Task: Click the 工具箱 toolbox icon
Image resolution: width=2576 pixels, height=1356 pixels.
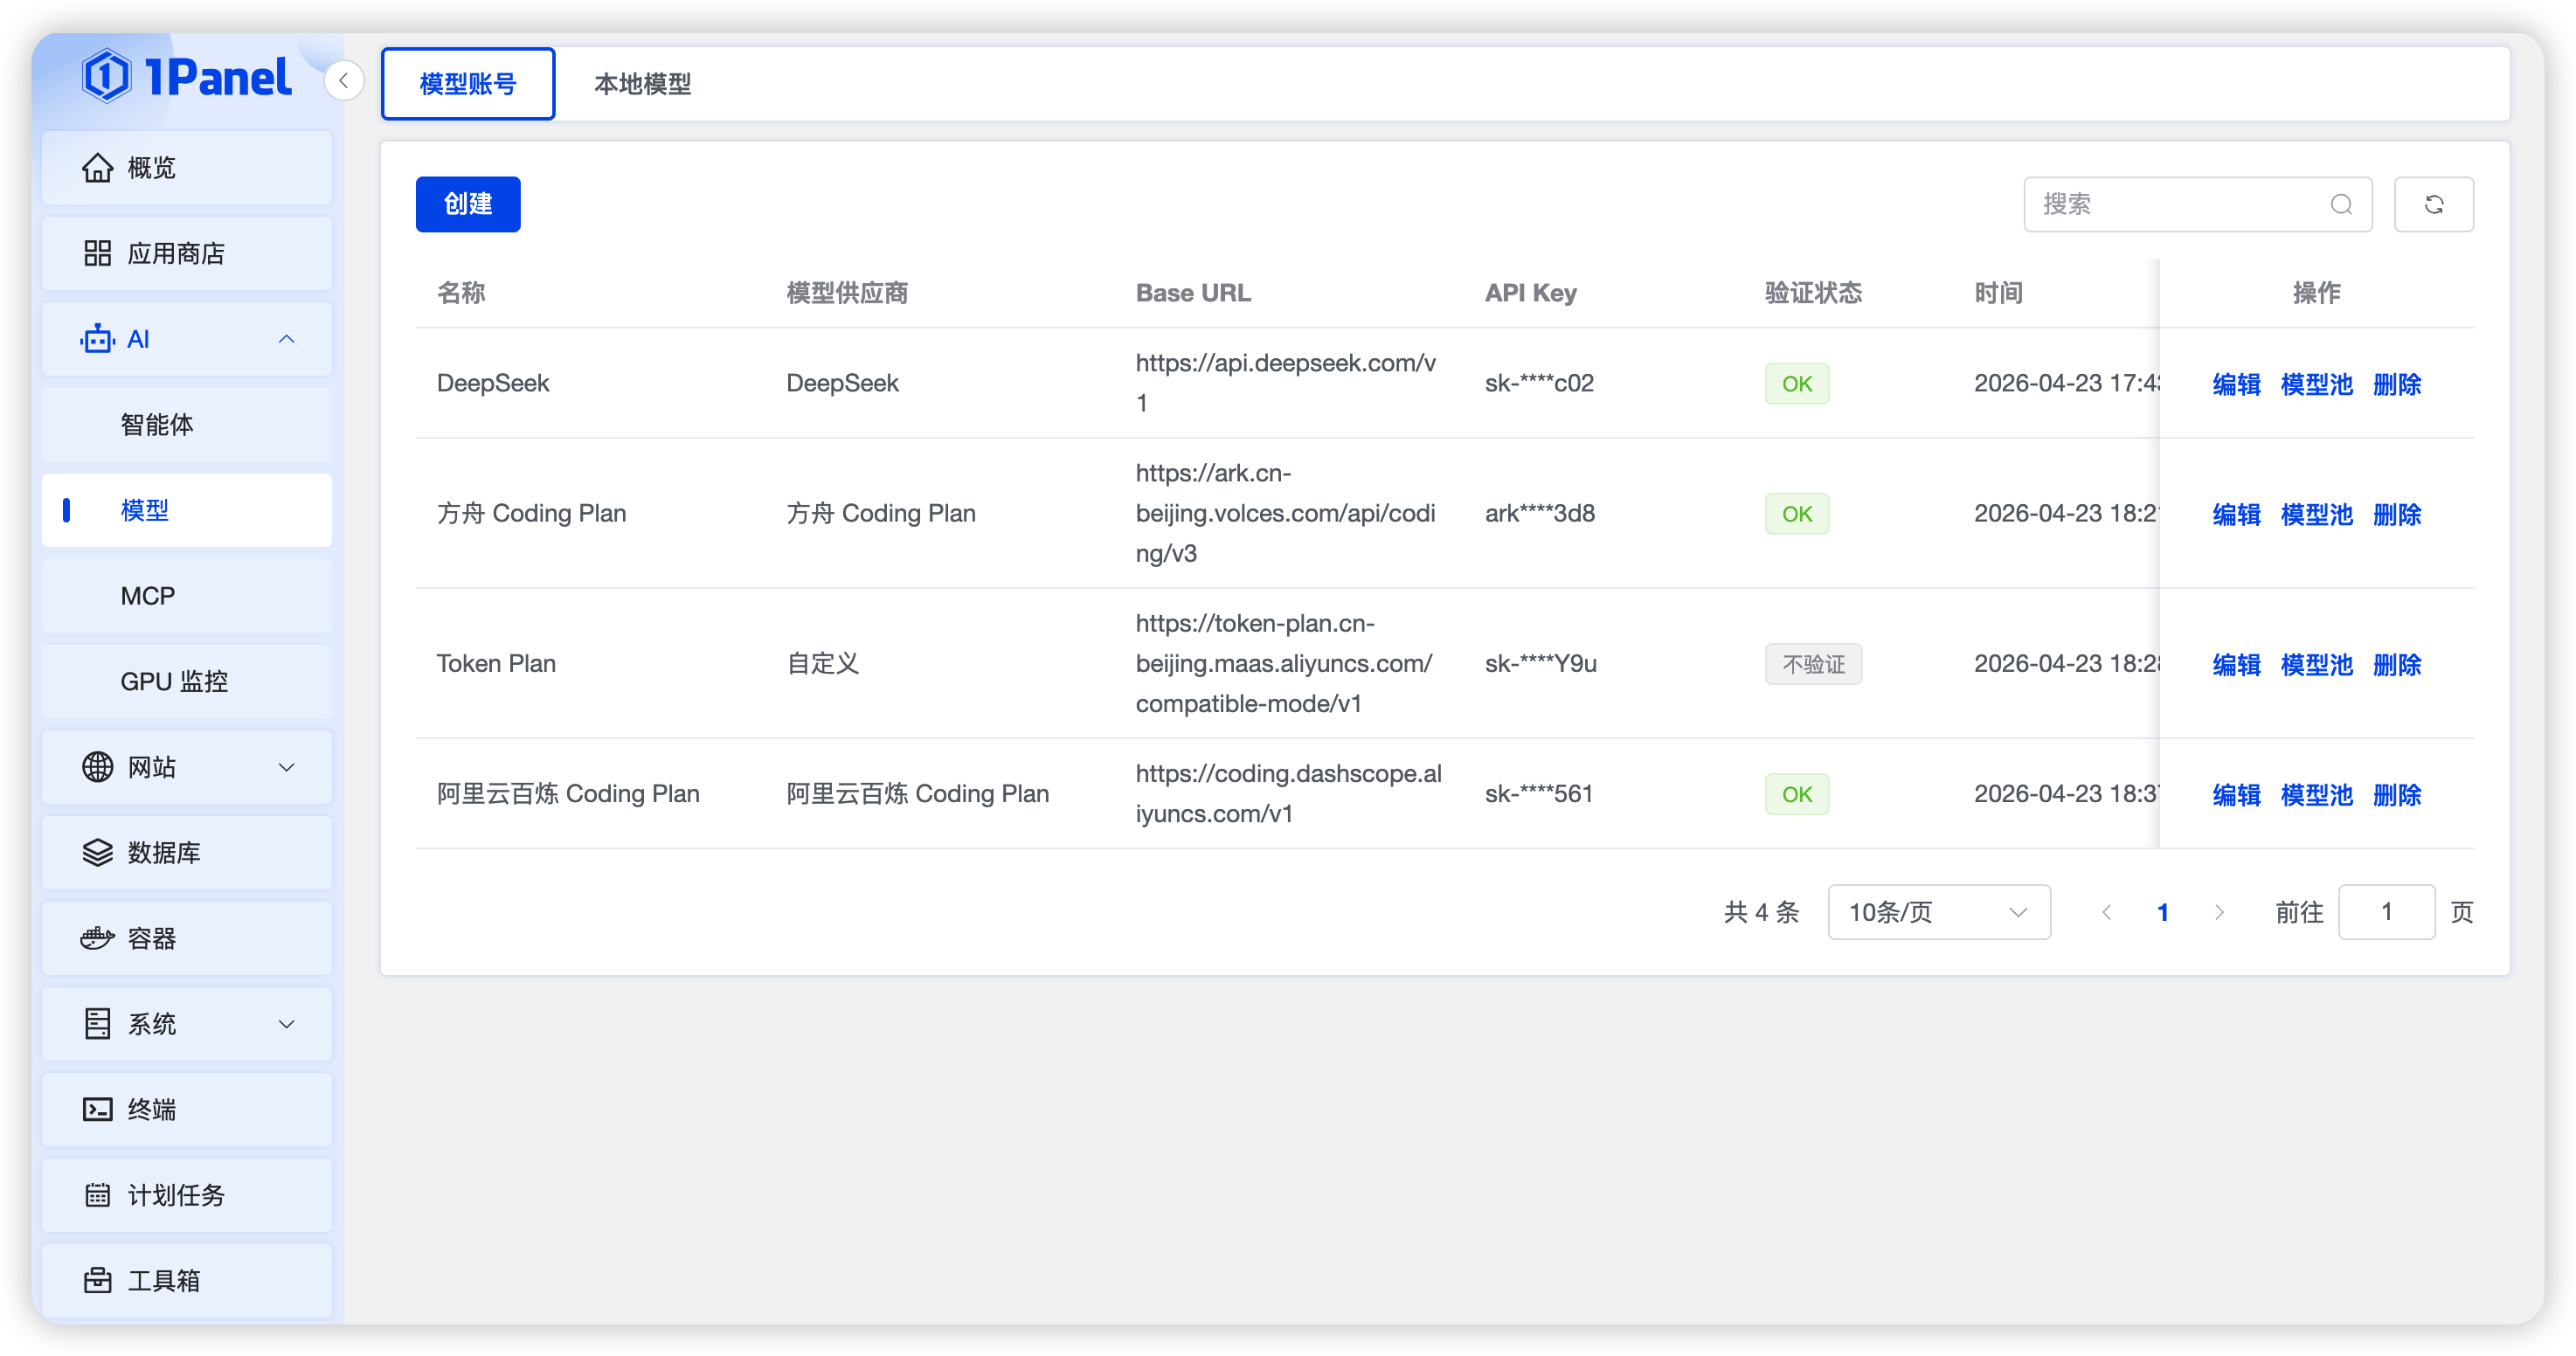Action: (97, 1280)
